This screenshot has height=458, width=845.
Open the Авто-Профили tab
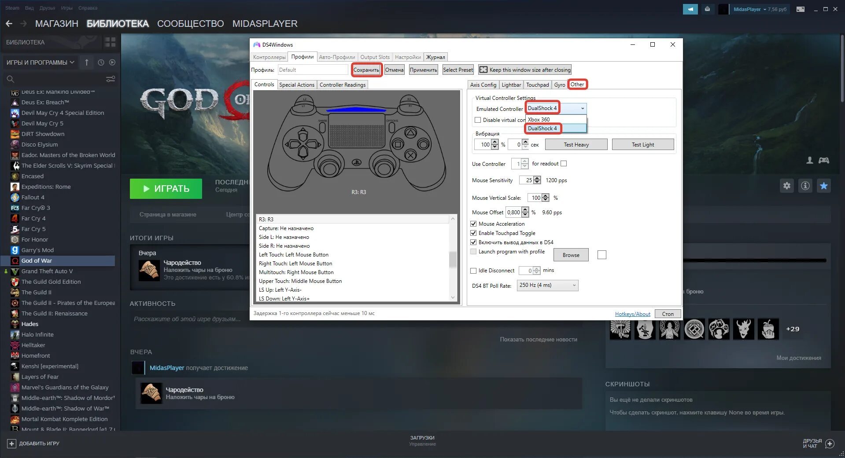click(337, 57)
